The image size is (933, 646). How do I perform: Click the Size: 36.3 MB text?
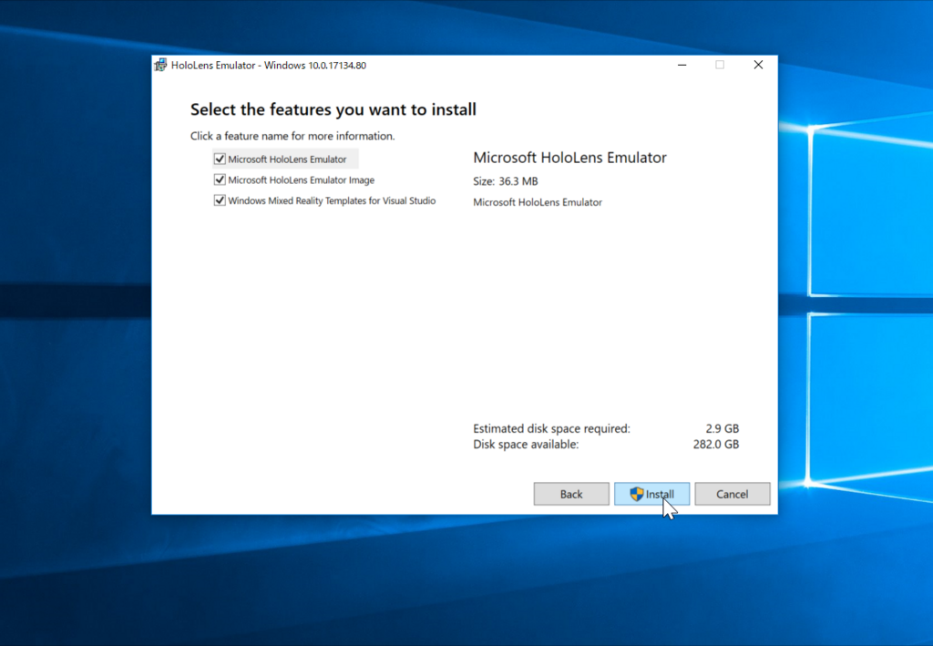click(x=505, y=181)
